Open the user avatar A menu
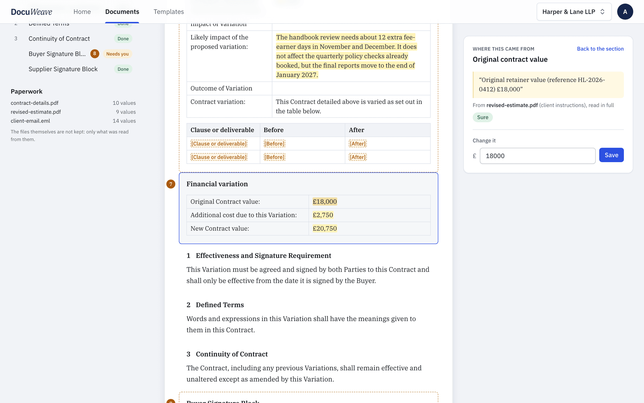 pyautogui.click(x=625, y=12)
